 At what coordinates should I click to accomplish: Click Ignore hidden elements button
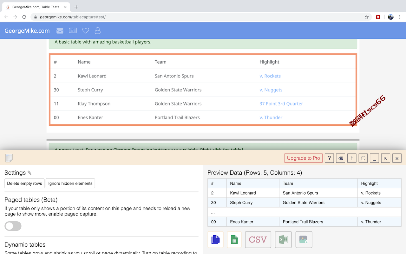click(x=70, y=184)
